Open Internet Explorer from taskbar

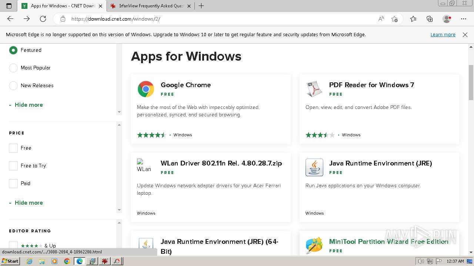pyautogui.click(x=30, y=261)
